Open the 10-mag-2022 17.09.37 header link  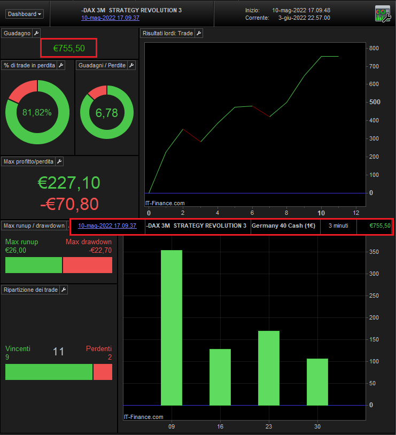pyautogui.click(x=110, y=18)
